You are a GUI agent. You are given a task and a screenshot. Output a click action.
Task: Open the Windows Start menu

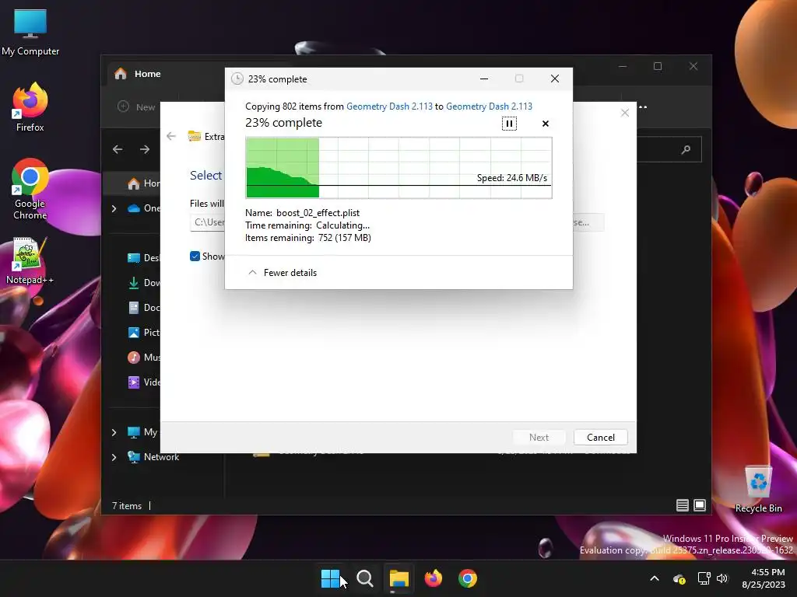pyautogui.click(x=330, y=578)
